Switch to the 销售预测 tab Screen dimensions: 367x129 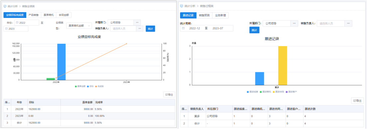(x=204, y=16)
